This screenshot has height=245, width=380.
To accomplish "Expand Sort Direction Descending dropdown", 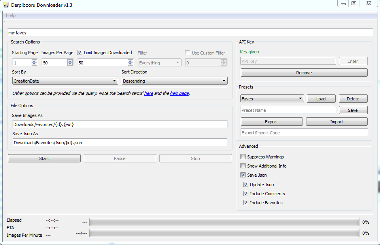I will 174,81.
